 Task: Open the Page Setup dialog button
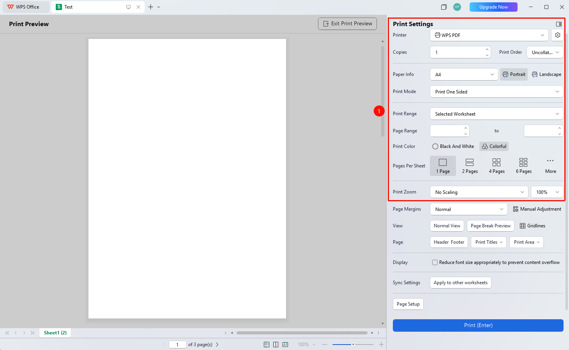click(x=408, y=304)
